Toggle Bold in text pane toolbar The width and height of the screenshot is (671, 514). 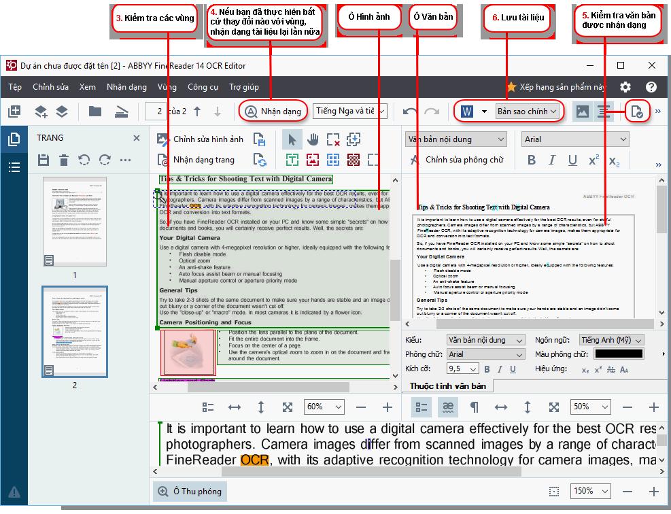[532, 160]
